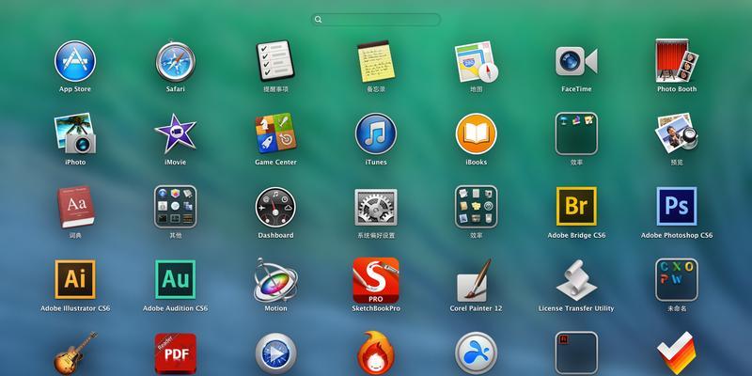Open iTunes music app
This screenshot has height=376, width=752.
coord(376,133)
